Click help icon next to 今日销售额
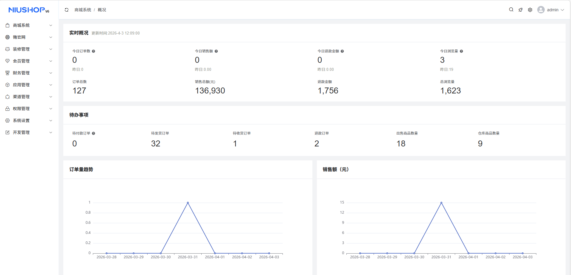 click(x=216, y=51)
